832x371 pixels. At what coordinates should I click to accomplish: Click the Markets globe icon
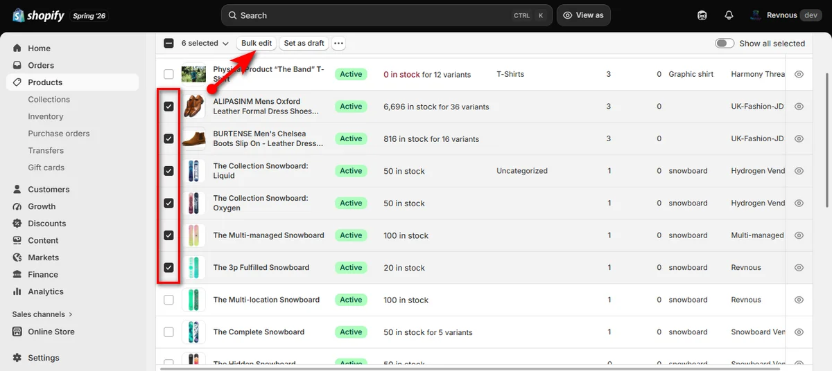(17, 257)
